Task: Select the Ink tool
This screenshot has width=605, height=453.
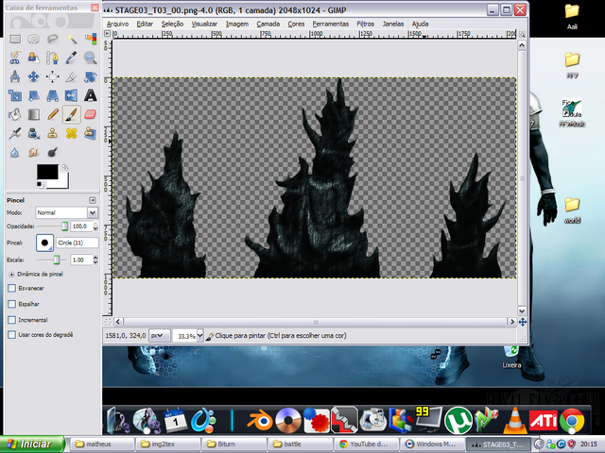Action: click(x=34, y=133)
